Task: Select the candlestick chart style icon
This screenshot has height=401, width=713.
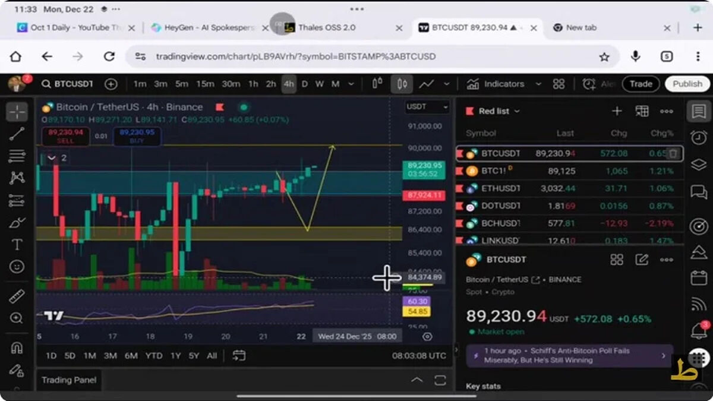Action: (x=402, y=84)
